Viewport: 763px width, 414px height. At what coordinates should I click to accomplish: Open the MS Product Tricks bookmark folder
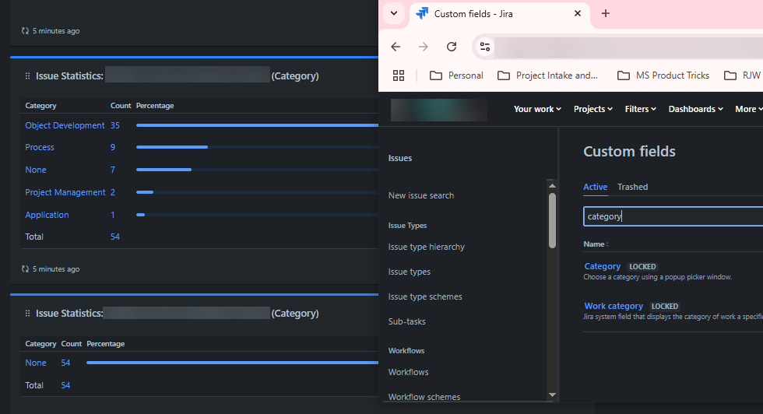point(663,75)
